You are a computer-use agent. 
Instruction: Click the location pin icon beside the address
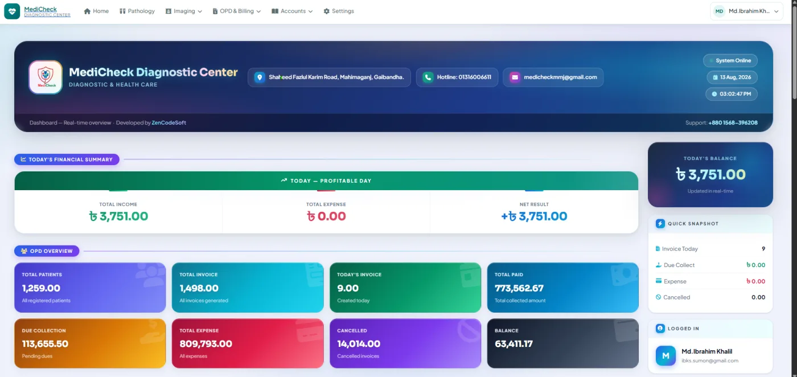pyautogui.click(x=260, y=77)
